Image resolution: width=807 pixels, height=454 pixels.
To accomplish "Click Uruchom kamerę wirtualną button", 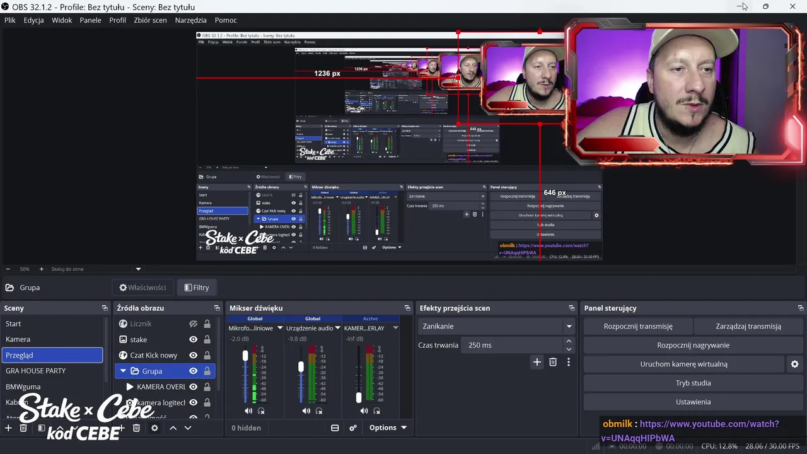I will pyautogui.click(x=684, y=364).
